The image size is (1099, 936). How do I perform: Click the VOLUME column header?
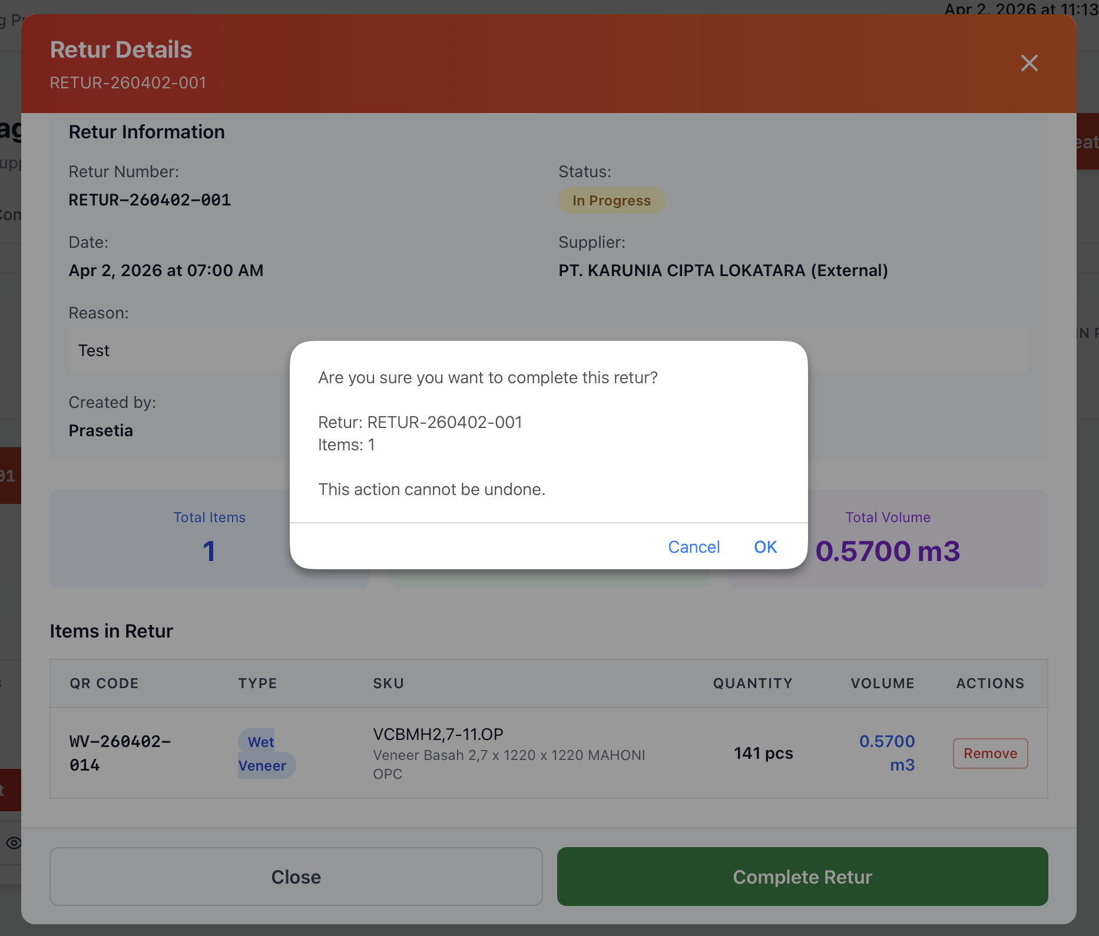click(882, 683)
